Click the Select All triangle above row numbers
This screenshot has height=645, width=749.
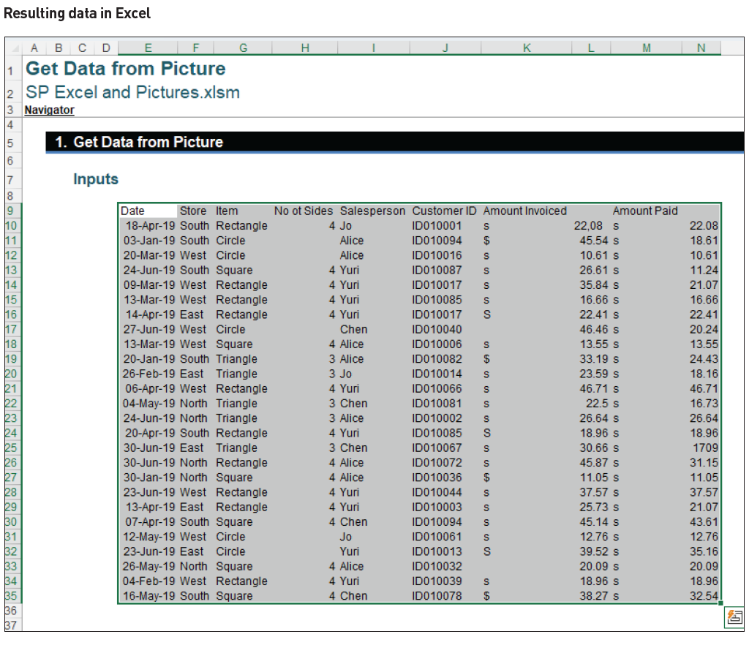click(16, 48)
